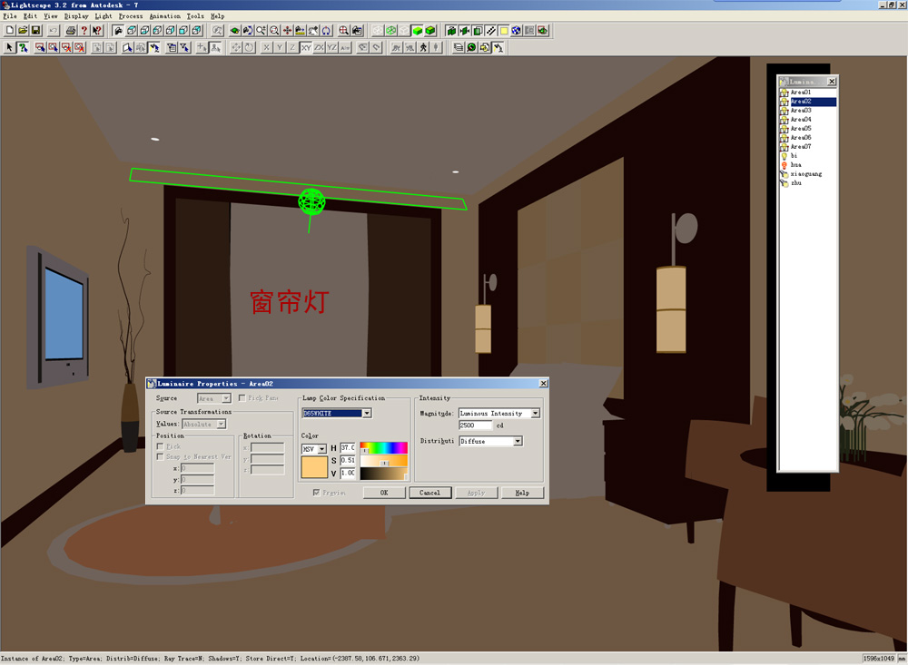
Task: Open the Light menu
Action: point(104,16)
